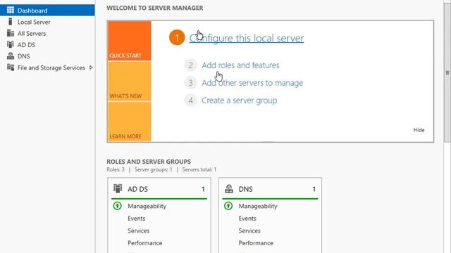Click DNS green Manageability status icon
The image size is (451, 253).
pyautogui.click(x=228, y=206)
